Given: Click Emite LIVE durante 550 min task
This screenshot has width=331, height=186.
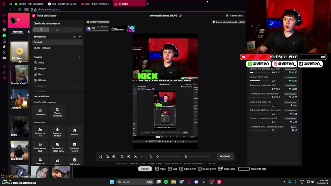Looking at the screenshot, I should pos(273,71).
